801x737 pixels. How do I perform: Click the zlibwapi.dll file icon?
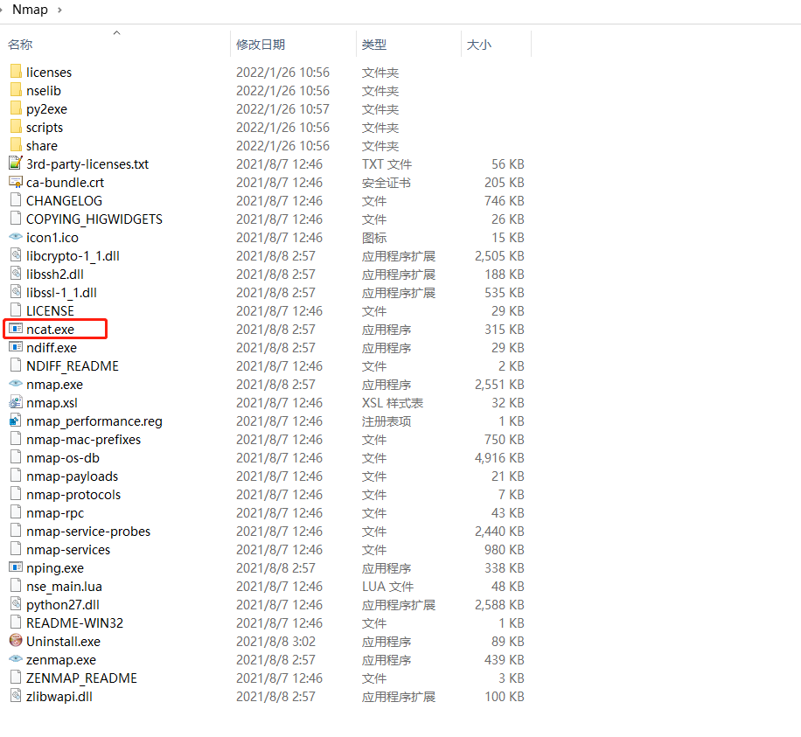16,696
